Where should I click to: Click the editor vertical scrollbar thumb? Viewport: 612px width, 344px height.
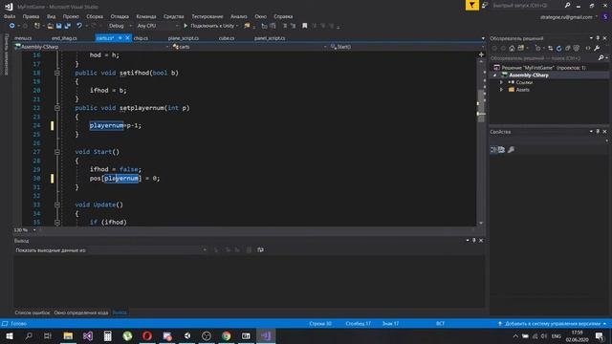pyautogui.click(x=481, y=106)
